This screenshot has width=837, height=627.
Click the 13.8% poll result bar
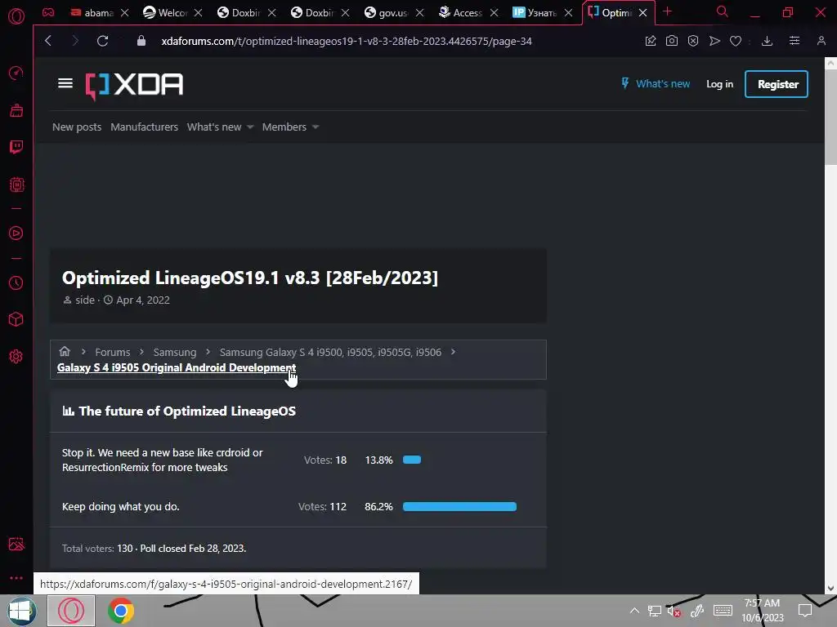coord(412,460)
